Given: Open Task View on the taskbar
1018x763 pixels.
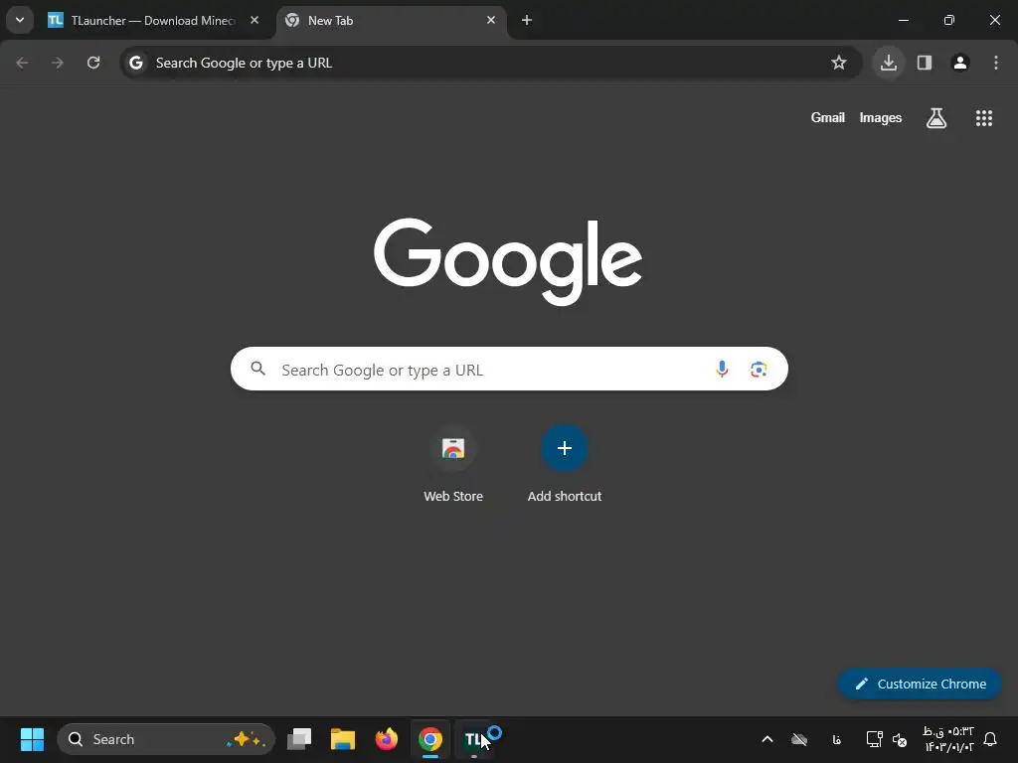Looking at the screenshot, I should [x=299, y=739].
